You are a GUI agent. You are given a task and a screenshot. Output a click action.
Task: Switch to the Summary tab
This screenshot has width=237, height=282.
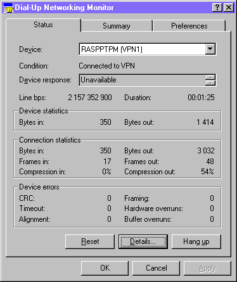[x=117, y=26]
